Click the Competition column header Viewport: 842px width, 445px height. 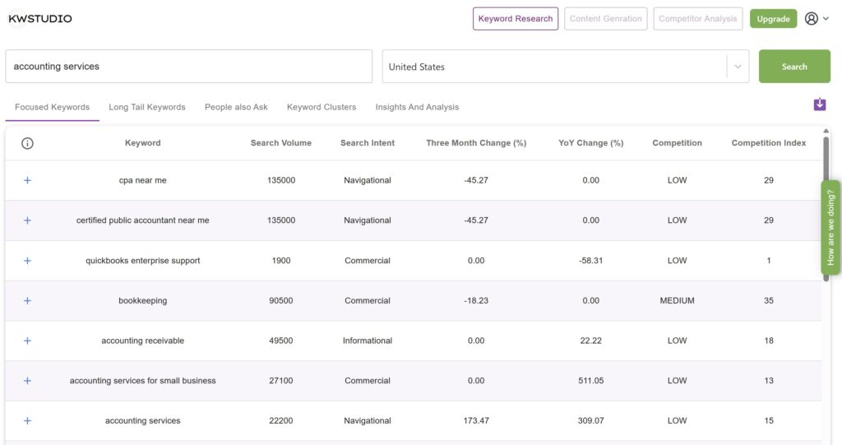pyautogui.click(x=678, y=143)
